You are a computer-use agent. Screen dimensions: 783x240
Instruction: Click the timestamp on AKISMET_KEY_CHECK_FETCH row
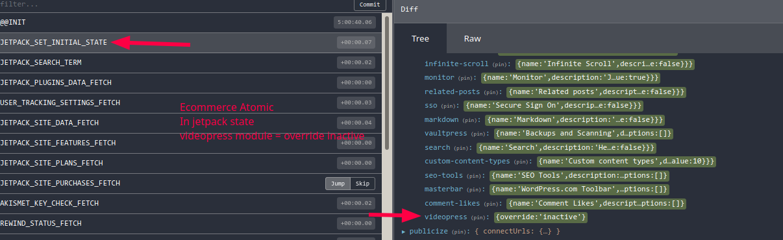coord(356,203)
